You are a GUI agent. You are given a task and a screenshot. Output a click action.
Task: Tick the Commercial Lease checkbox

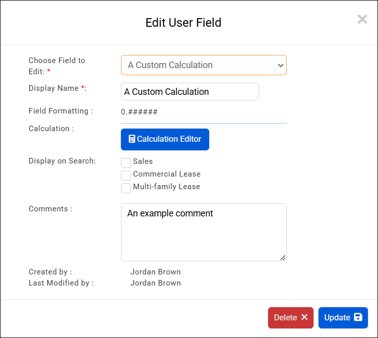coord(126,176)
